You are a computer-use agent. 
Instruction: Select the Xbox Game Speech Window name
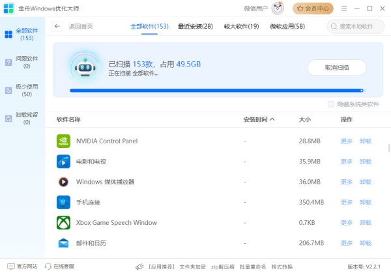pyautogui.click(x=117, y=223)
